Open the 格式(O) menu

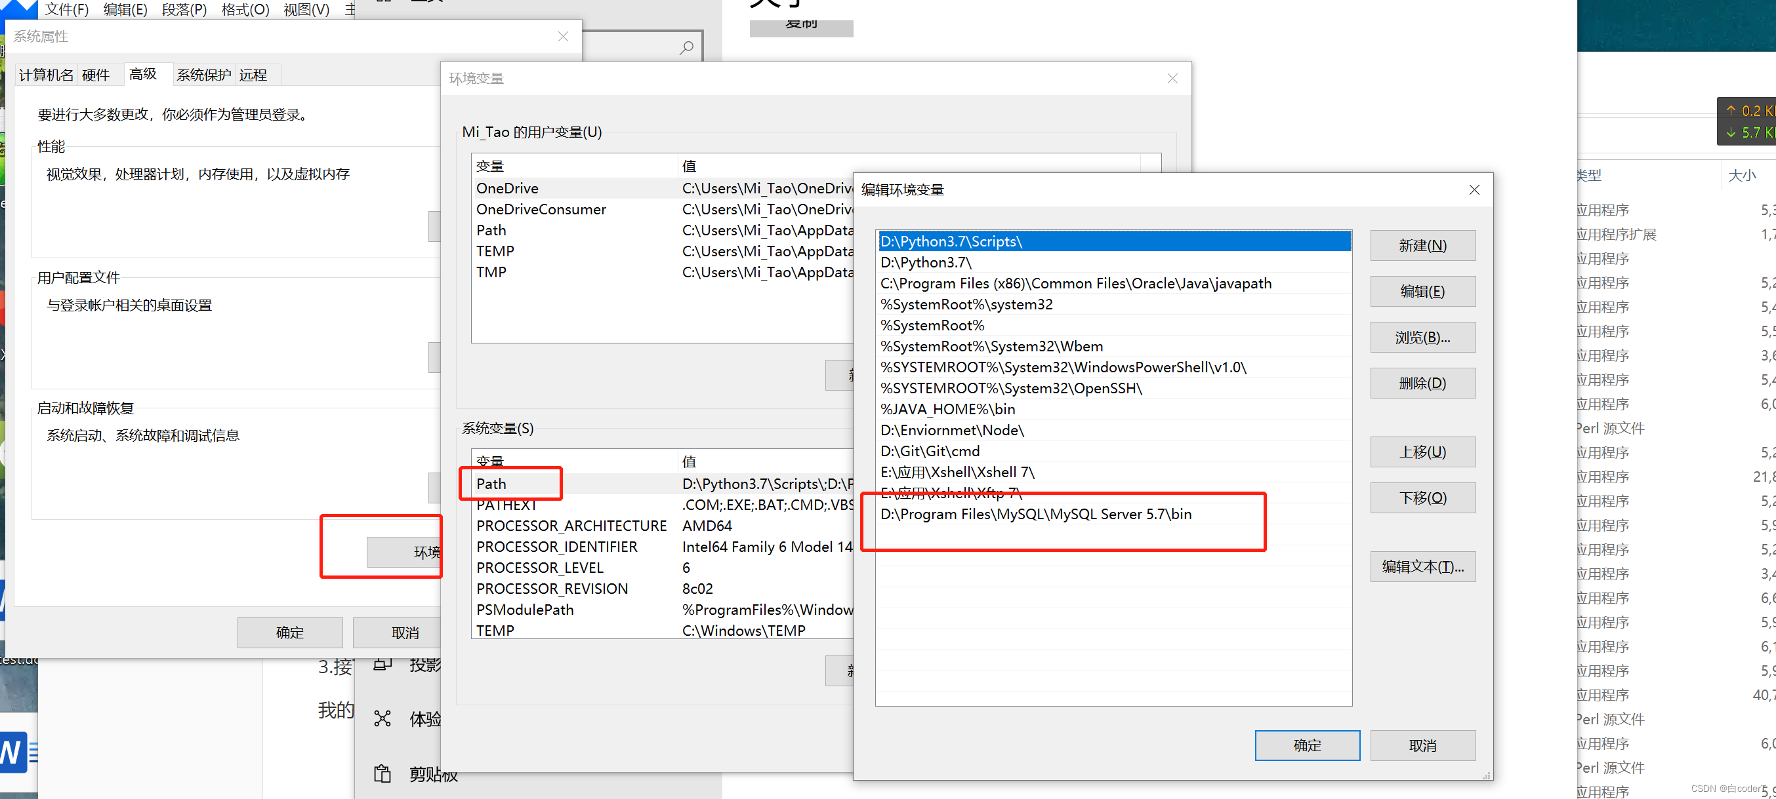click(x=245, y=10)
